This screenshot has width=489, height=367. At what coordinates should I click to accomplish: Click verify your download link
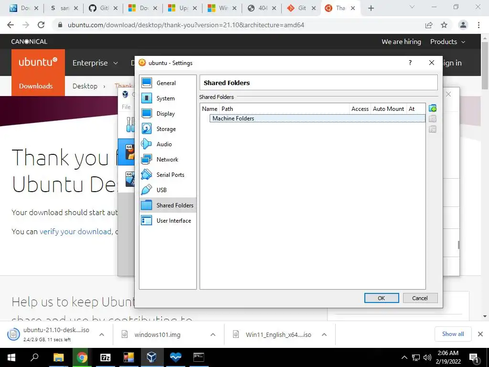75,232
